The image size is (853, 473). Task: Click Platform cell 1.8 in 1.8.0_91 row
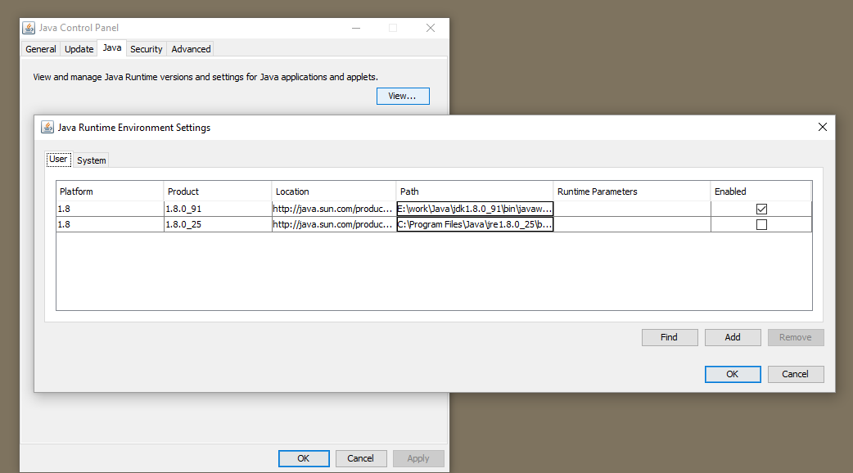(x=110, y=209)
